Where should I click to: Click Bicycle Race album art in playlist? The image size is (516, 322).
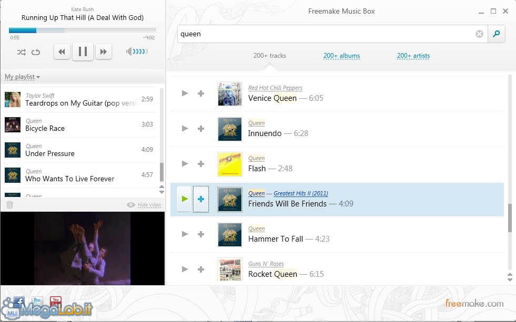coord(13,125)
